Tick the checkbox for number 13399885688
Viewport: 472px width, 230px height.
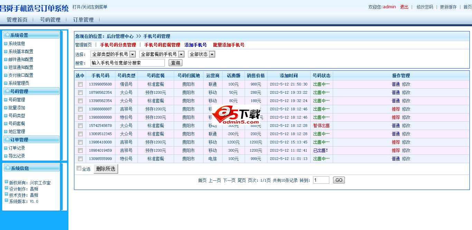(80, 84)
